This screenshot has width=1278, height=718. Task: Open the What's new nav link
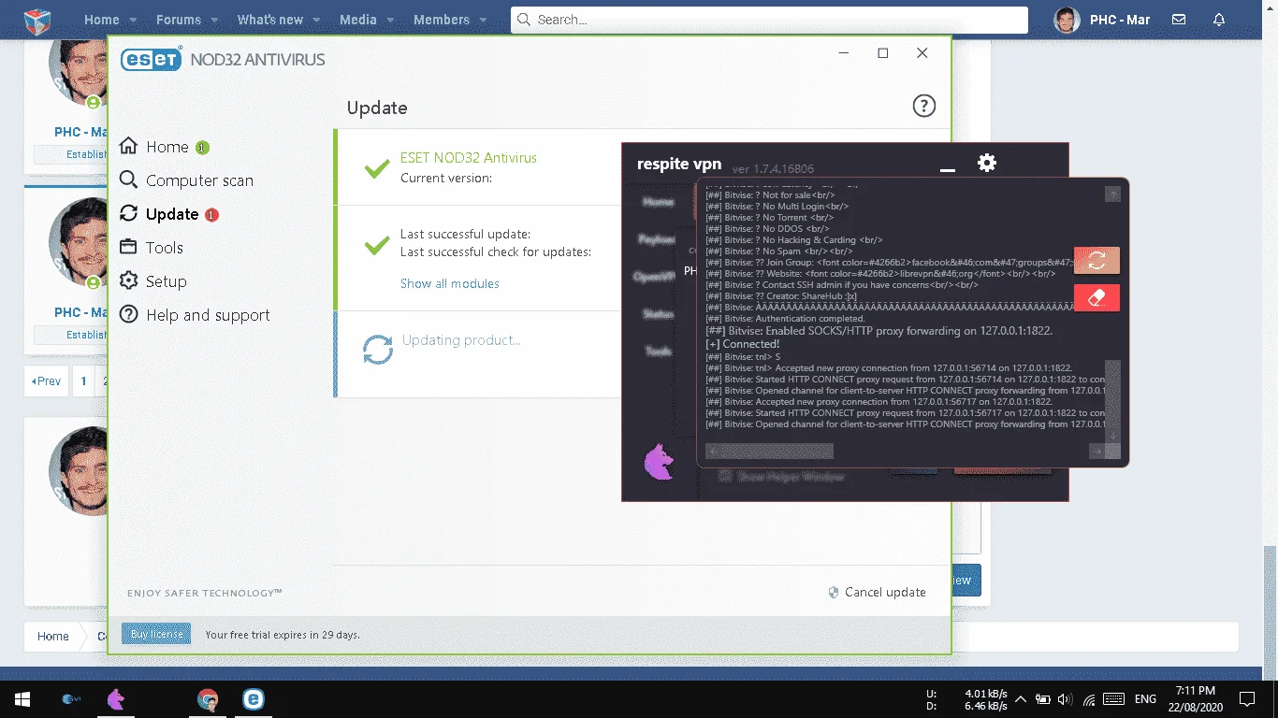pos(270,20)
